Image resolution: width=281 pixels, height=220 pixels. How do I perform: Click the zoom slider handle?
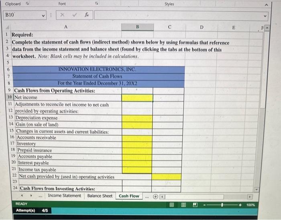(222, 205)
